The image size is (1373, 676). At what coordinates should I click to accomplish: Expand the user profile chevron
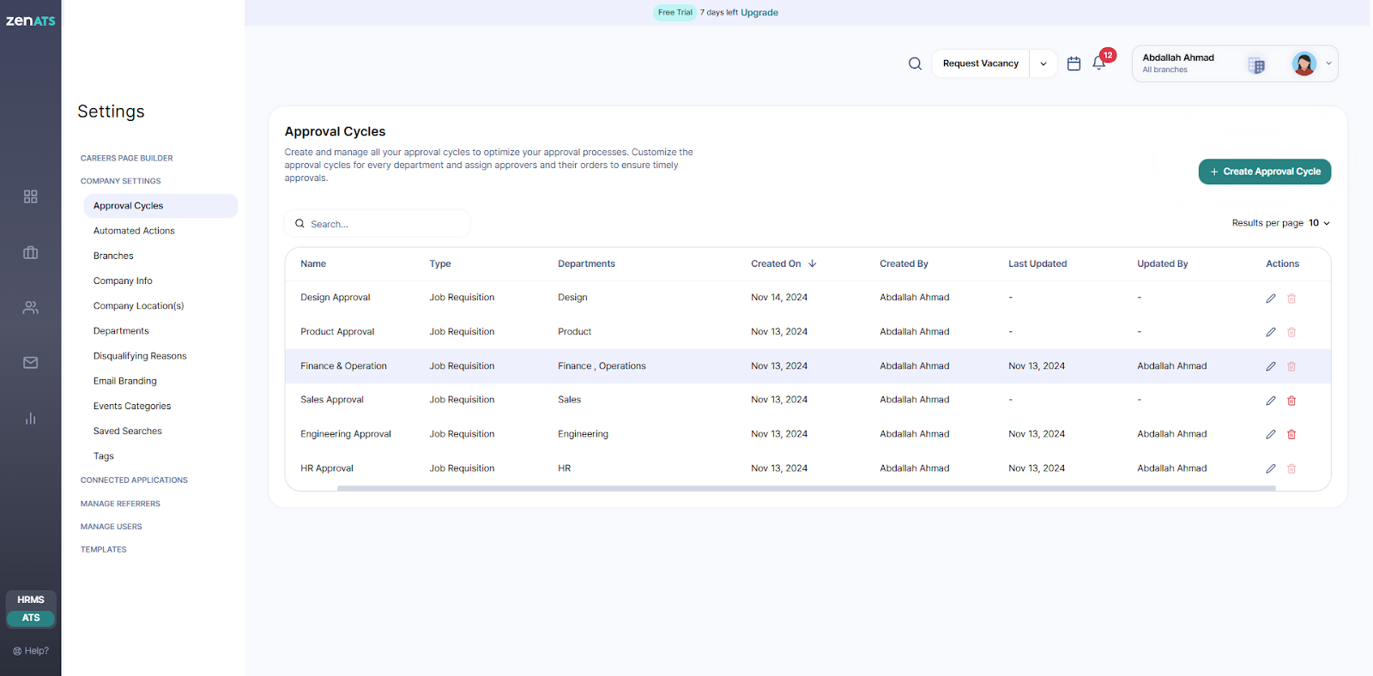[1328, 63]
